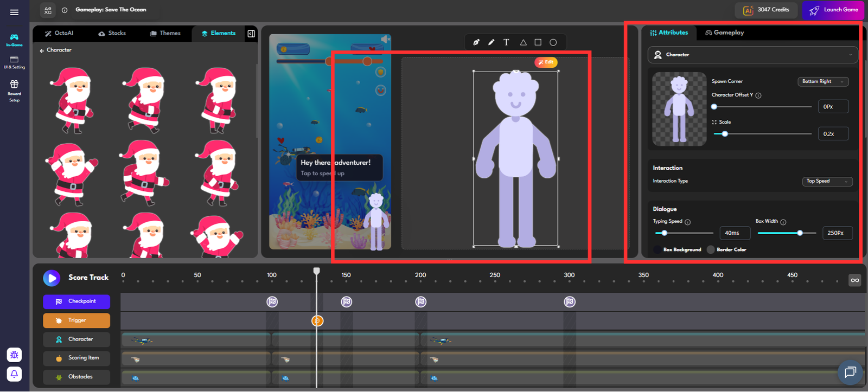Open the hamburger menu
Viewport: 868px width, 392px height.
point(14,12)
